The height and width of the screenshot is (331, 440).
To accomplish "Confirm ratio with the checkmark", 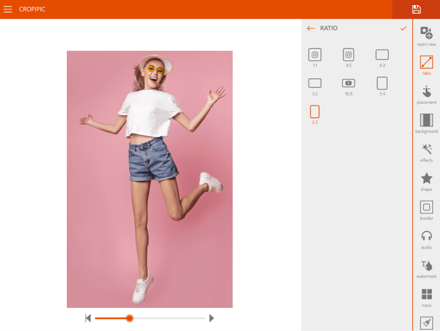I will pos(403,28).
